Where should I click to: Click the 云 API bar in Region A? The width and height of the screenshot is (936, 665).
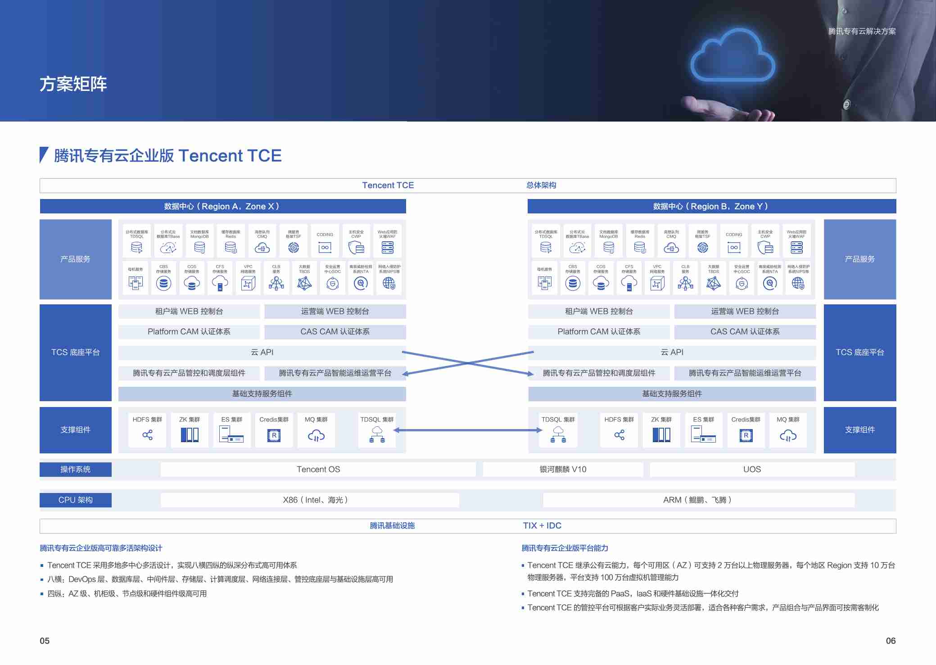click(x=262, y=353)
